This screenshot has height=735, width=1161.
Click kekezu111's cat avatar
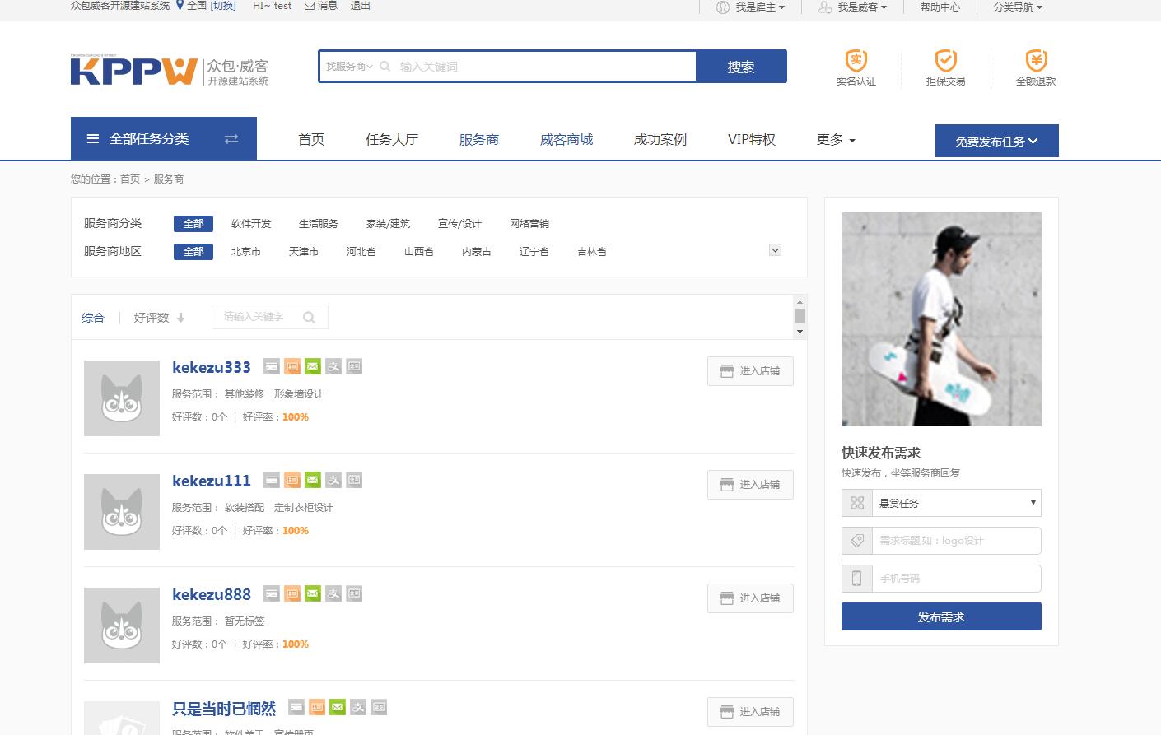(122, 512)
